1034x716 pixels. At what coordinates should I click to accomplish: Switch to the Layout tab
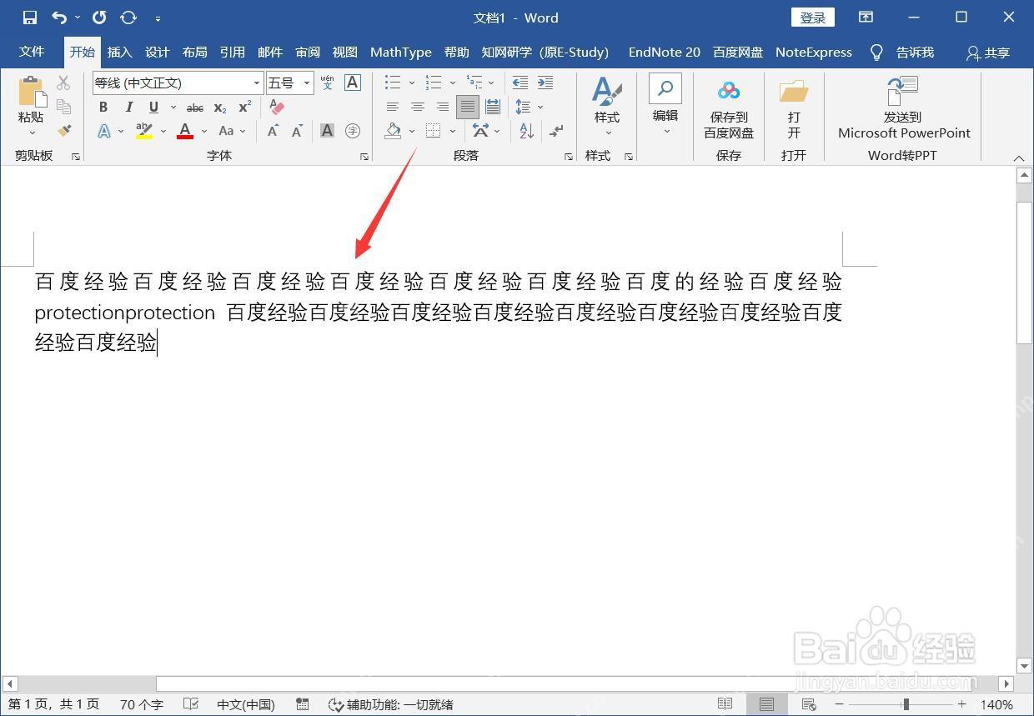click(194, 52)
